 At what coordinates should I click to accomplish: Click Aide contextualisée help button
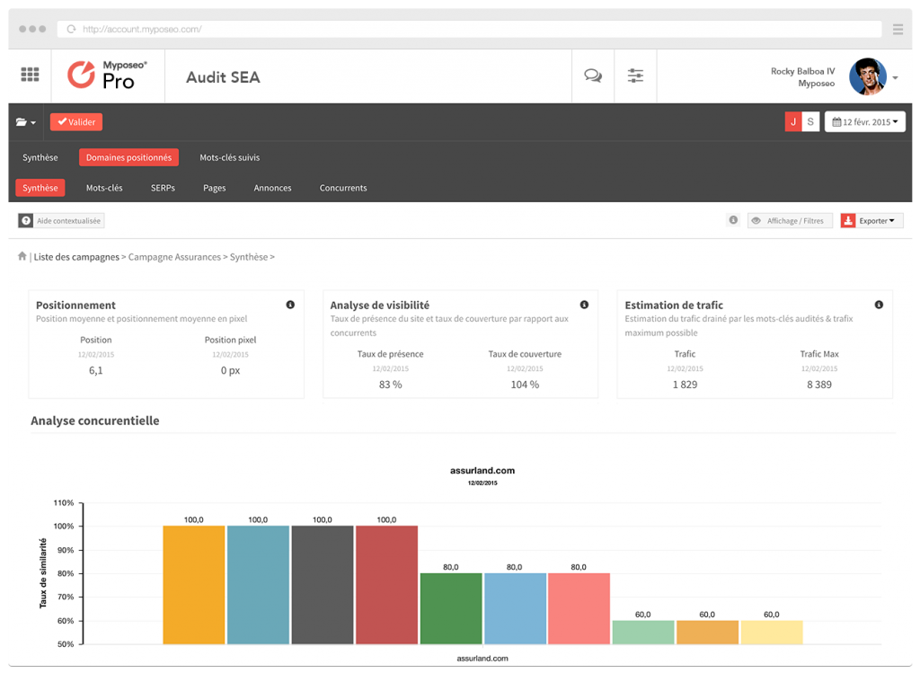[61, 221]
